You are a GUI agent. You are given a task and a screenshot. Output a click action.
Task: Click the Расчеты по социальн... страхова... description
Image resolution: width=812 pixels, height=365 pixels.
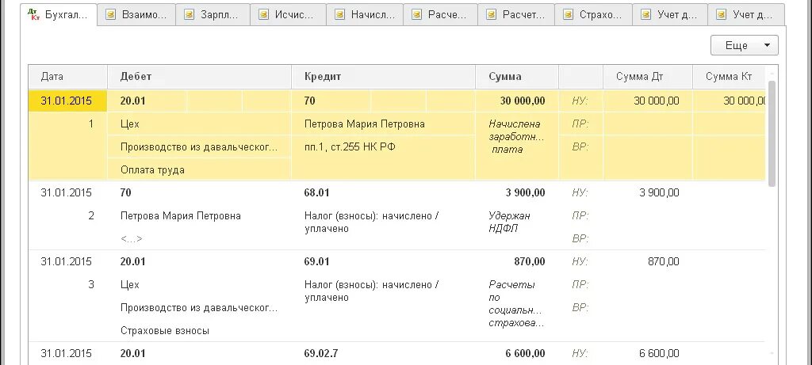(x=516, y=303)
